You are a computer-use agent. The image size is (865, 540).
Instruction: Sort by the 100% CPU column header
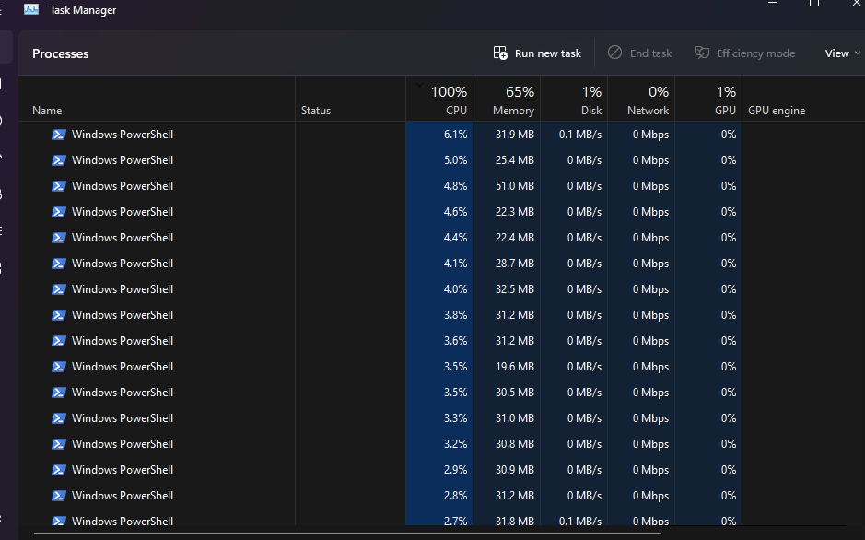[439, 100]
